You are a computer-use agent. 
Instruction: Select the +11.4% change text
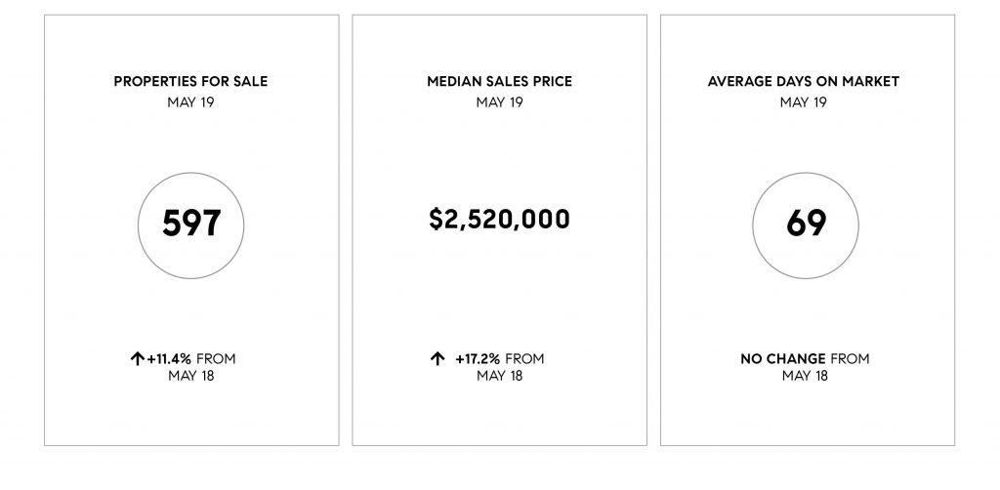(x=169, y=359)
